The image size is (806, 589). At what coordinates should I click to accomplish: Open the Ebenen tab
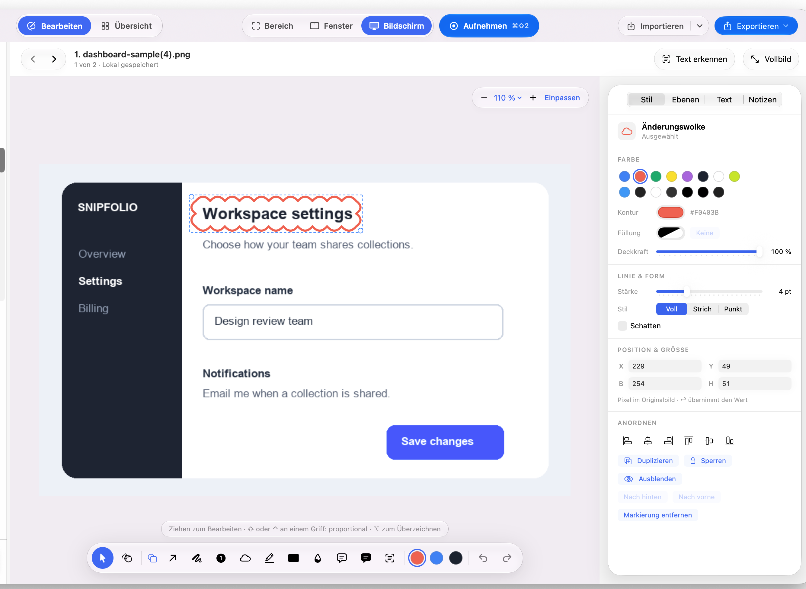pos(685,100)
